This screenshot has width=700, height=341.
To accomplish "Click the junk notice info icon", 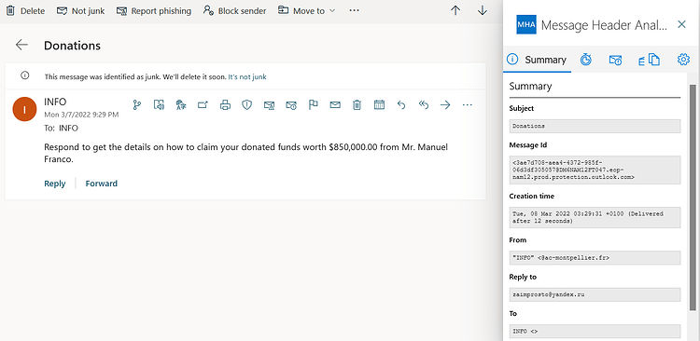I will click(24, 75).
